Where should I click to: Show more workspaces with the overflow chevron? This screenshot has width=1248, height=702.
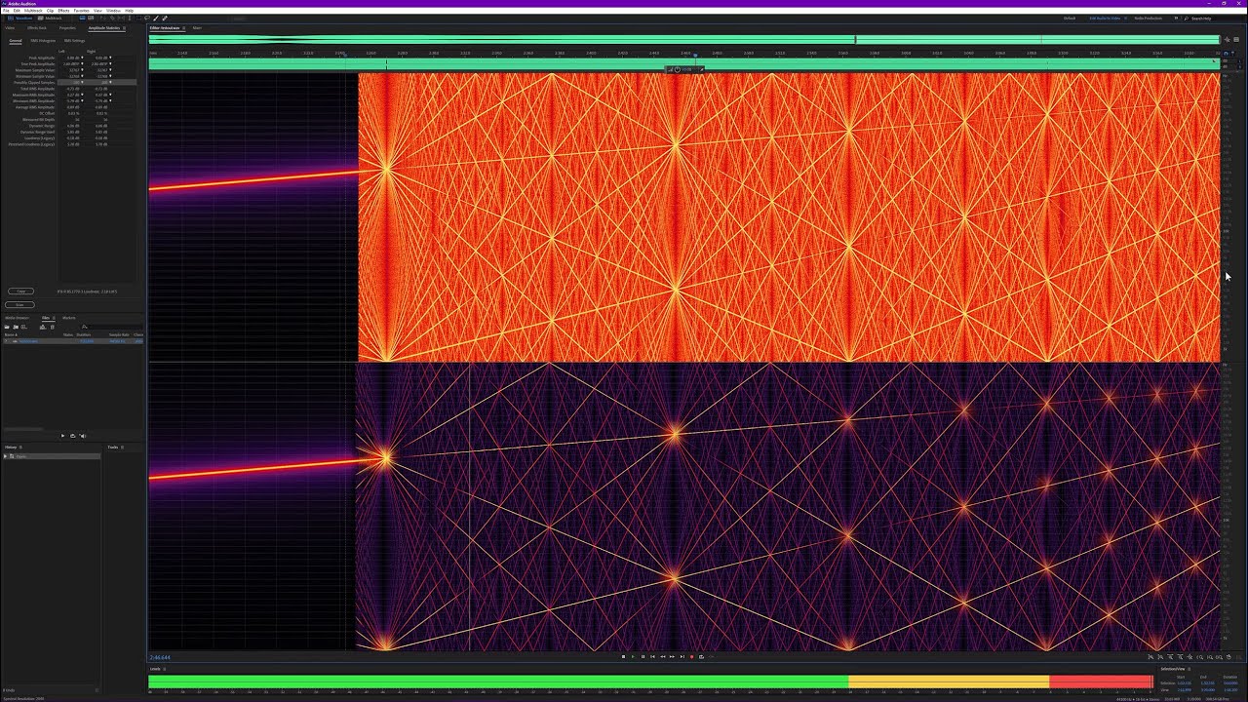[1176, 18]
